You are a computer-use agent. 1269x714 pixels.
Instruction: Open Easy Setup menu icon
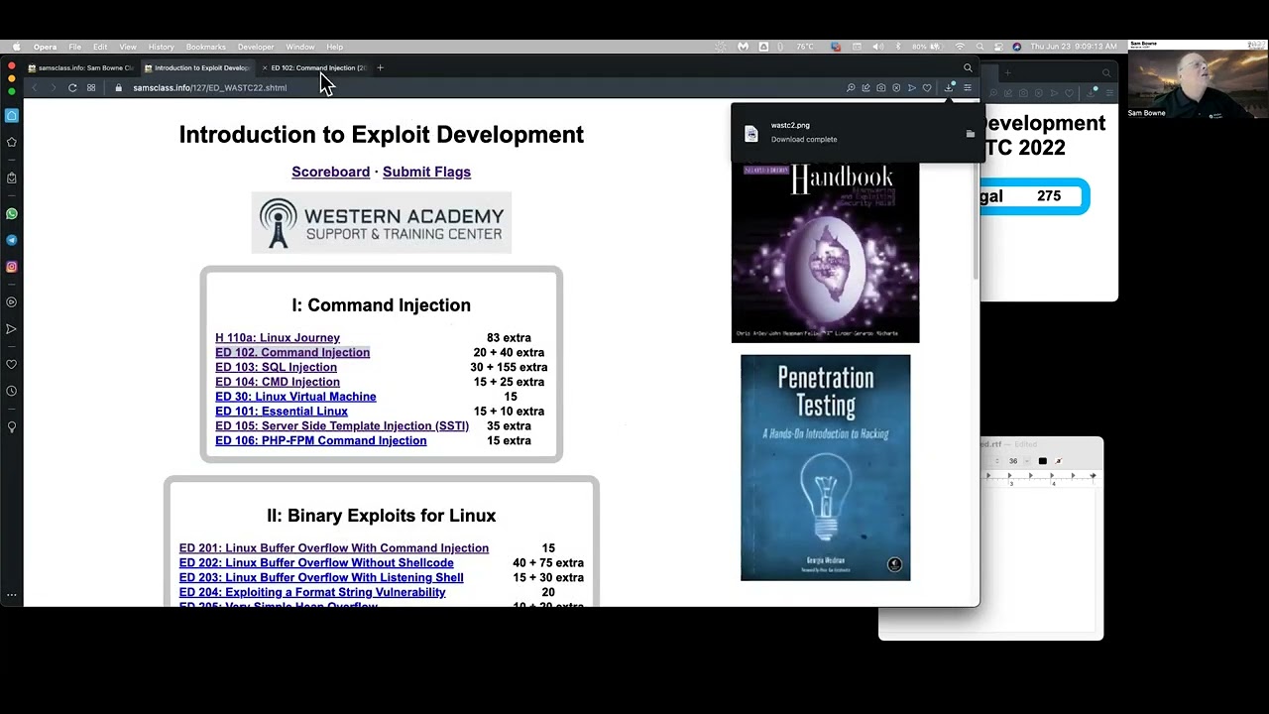[968, 87]
